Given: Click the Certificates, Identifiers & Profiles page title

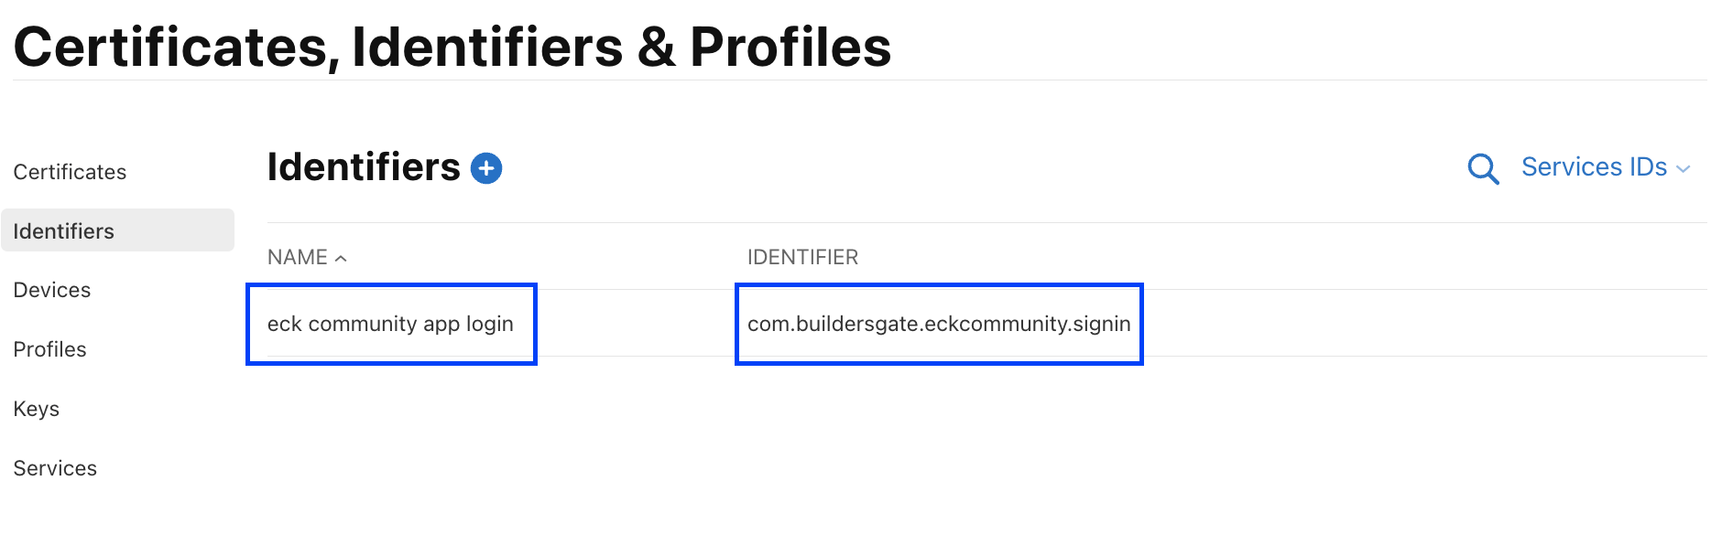Looking at the screenshot, I should click(452, 47).
